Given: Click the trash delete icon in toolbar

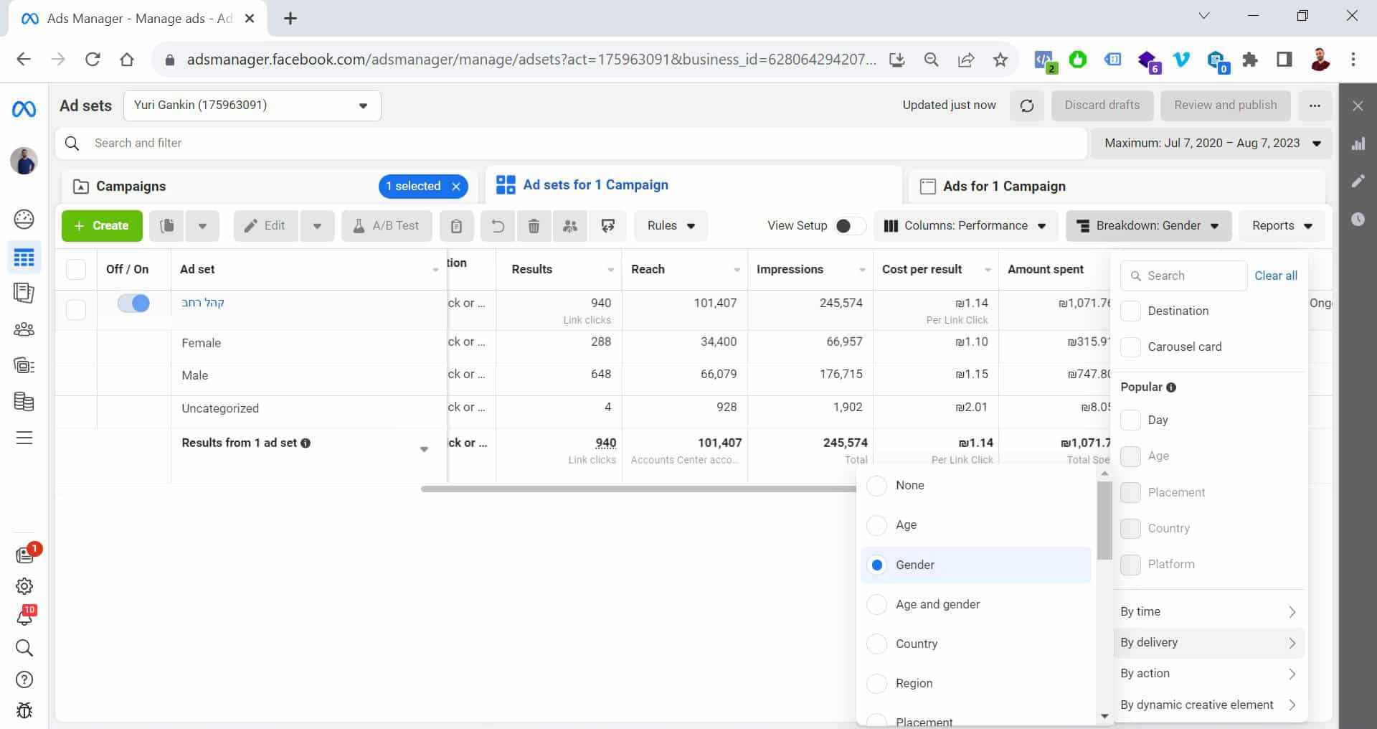Looking at the screenshot, I should click(x=534, y=226).
